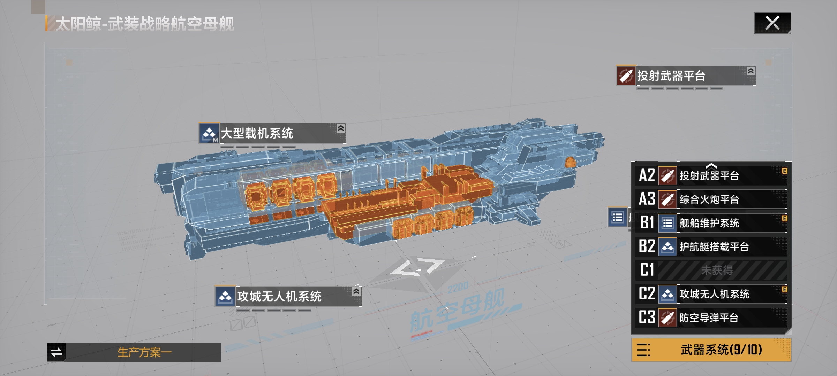Toggle the E marker on C2 row

click(x=784, y=289)
